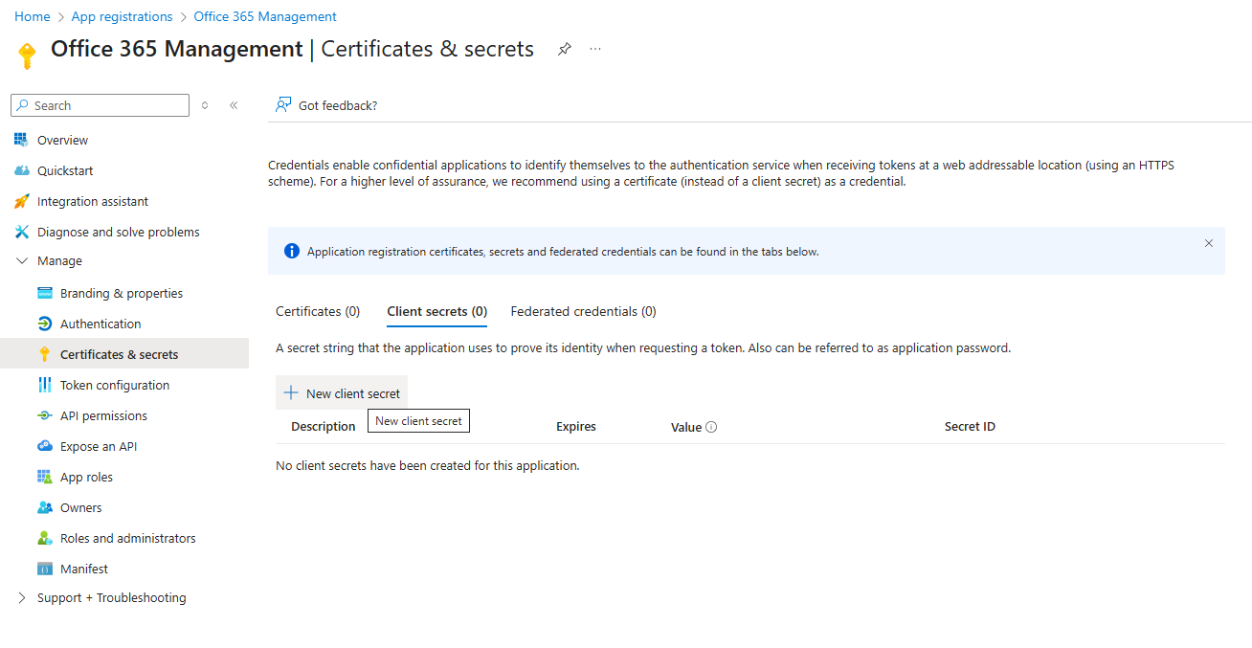Click New client secret button
Image resolution: width=1252 pixels, height=648 pixels.
coord(342,393)
